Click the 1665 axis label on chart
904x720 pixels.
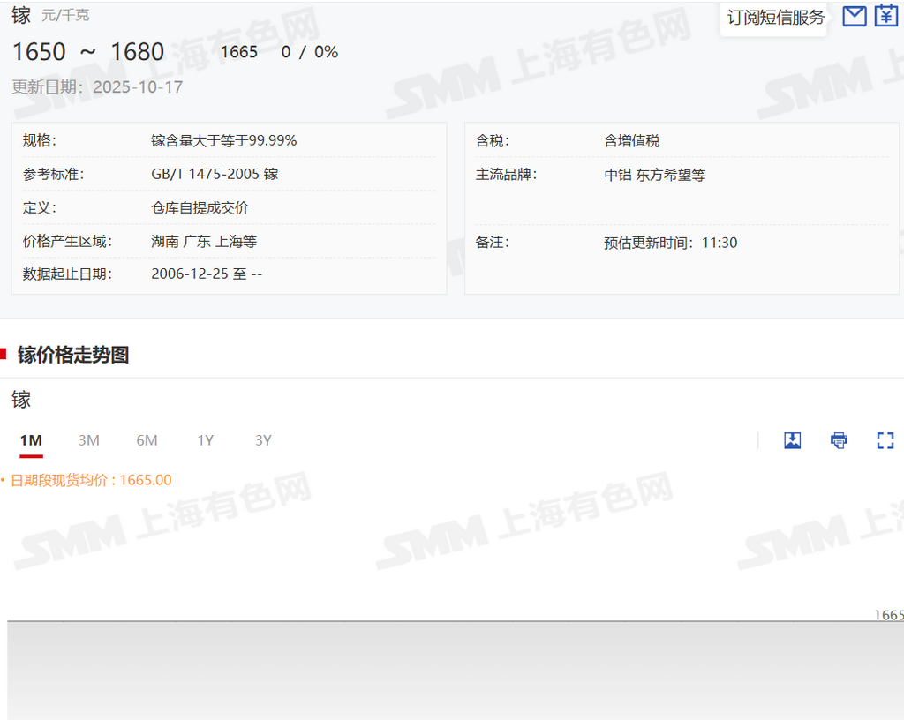(x=888, y=614)
